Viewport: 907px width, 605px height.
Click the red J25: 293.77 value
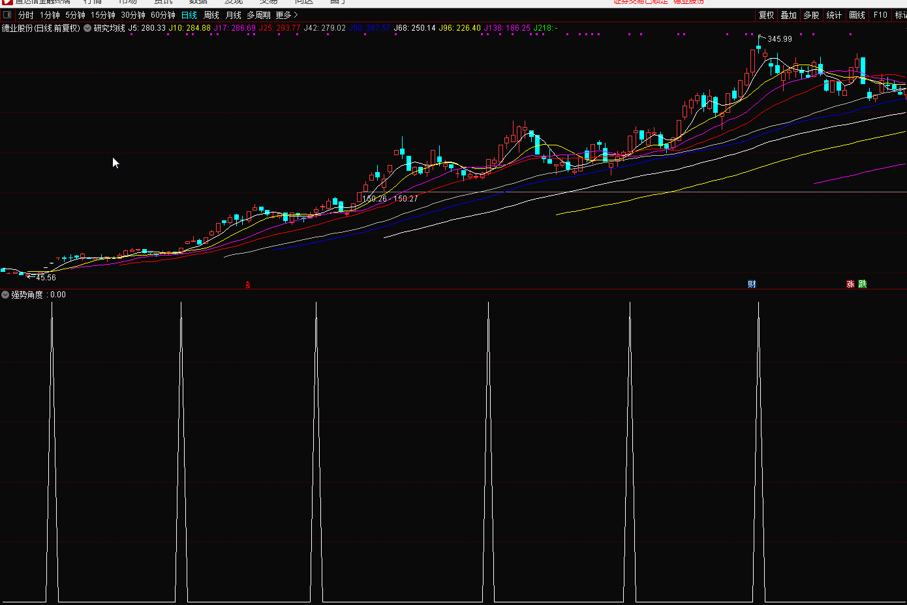280,28
